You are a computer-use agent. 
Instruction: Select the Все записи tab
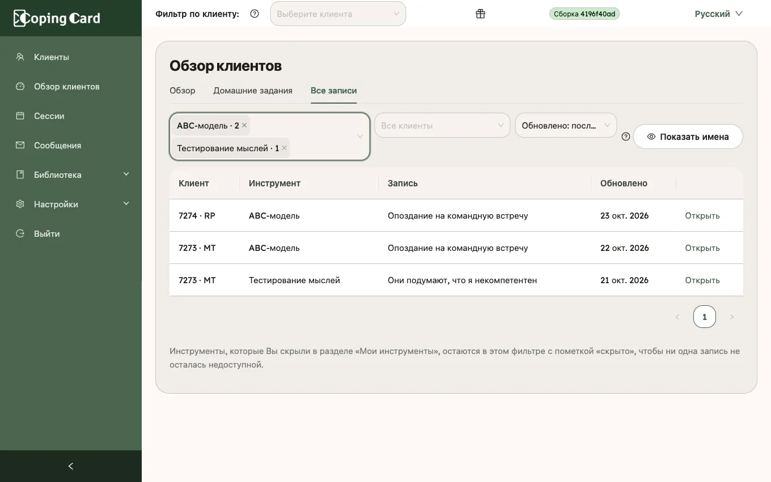coord(334,91)
